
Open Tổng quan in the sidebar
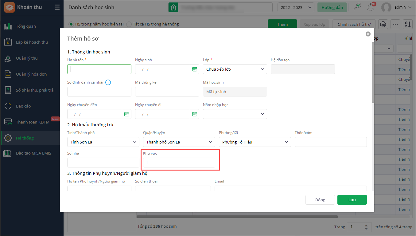pos(26,26)
